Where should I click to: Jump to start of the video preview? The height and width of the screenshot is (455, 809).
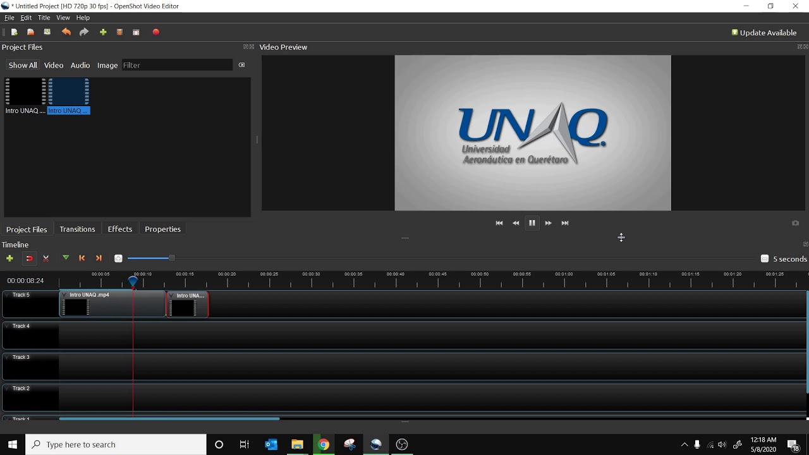[x=499, y=223]
